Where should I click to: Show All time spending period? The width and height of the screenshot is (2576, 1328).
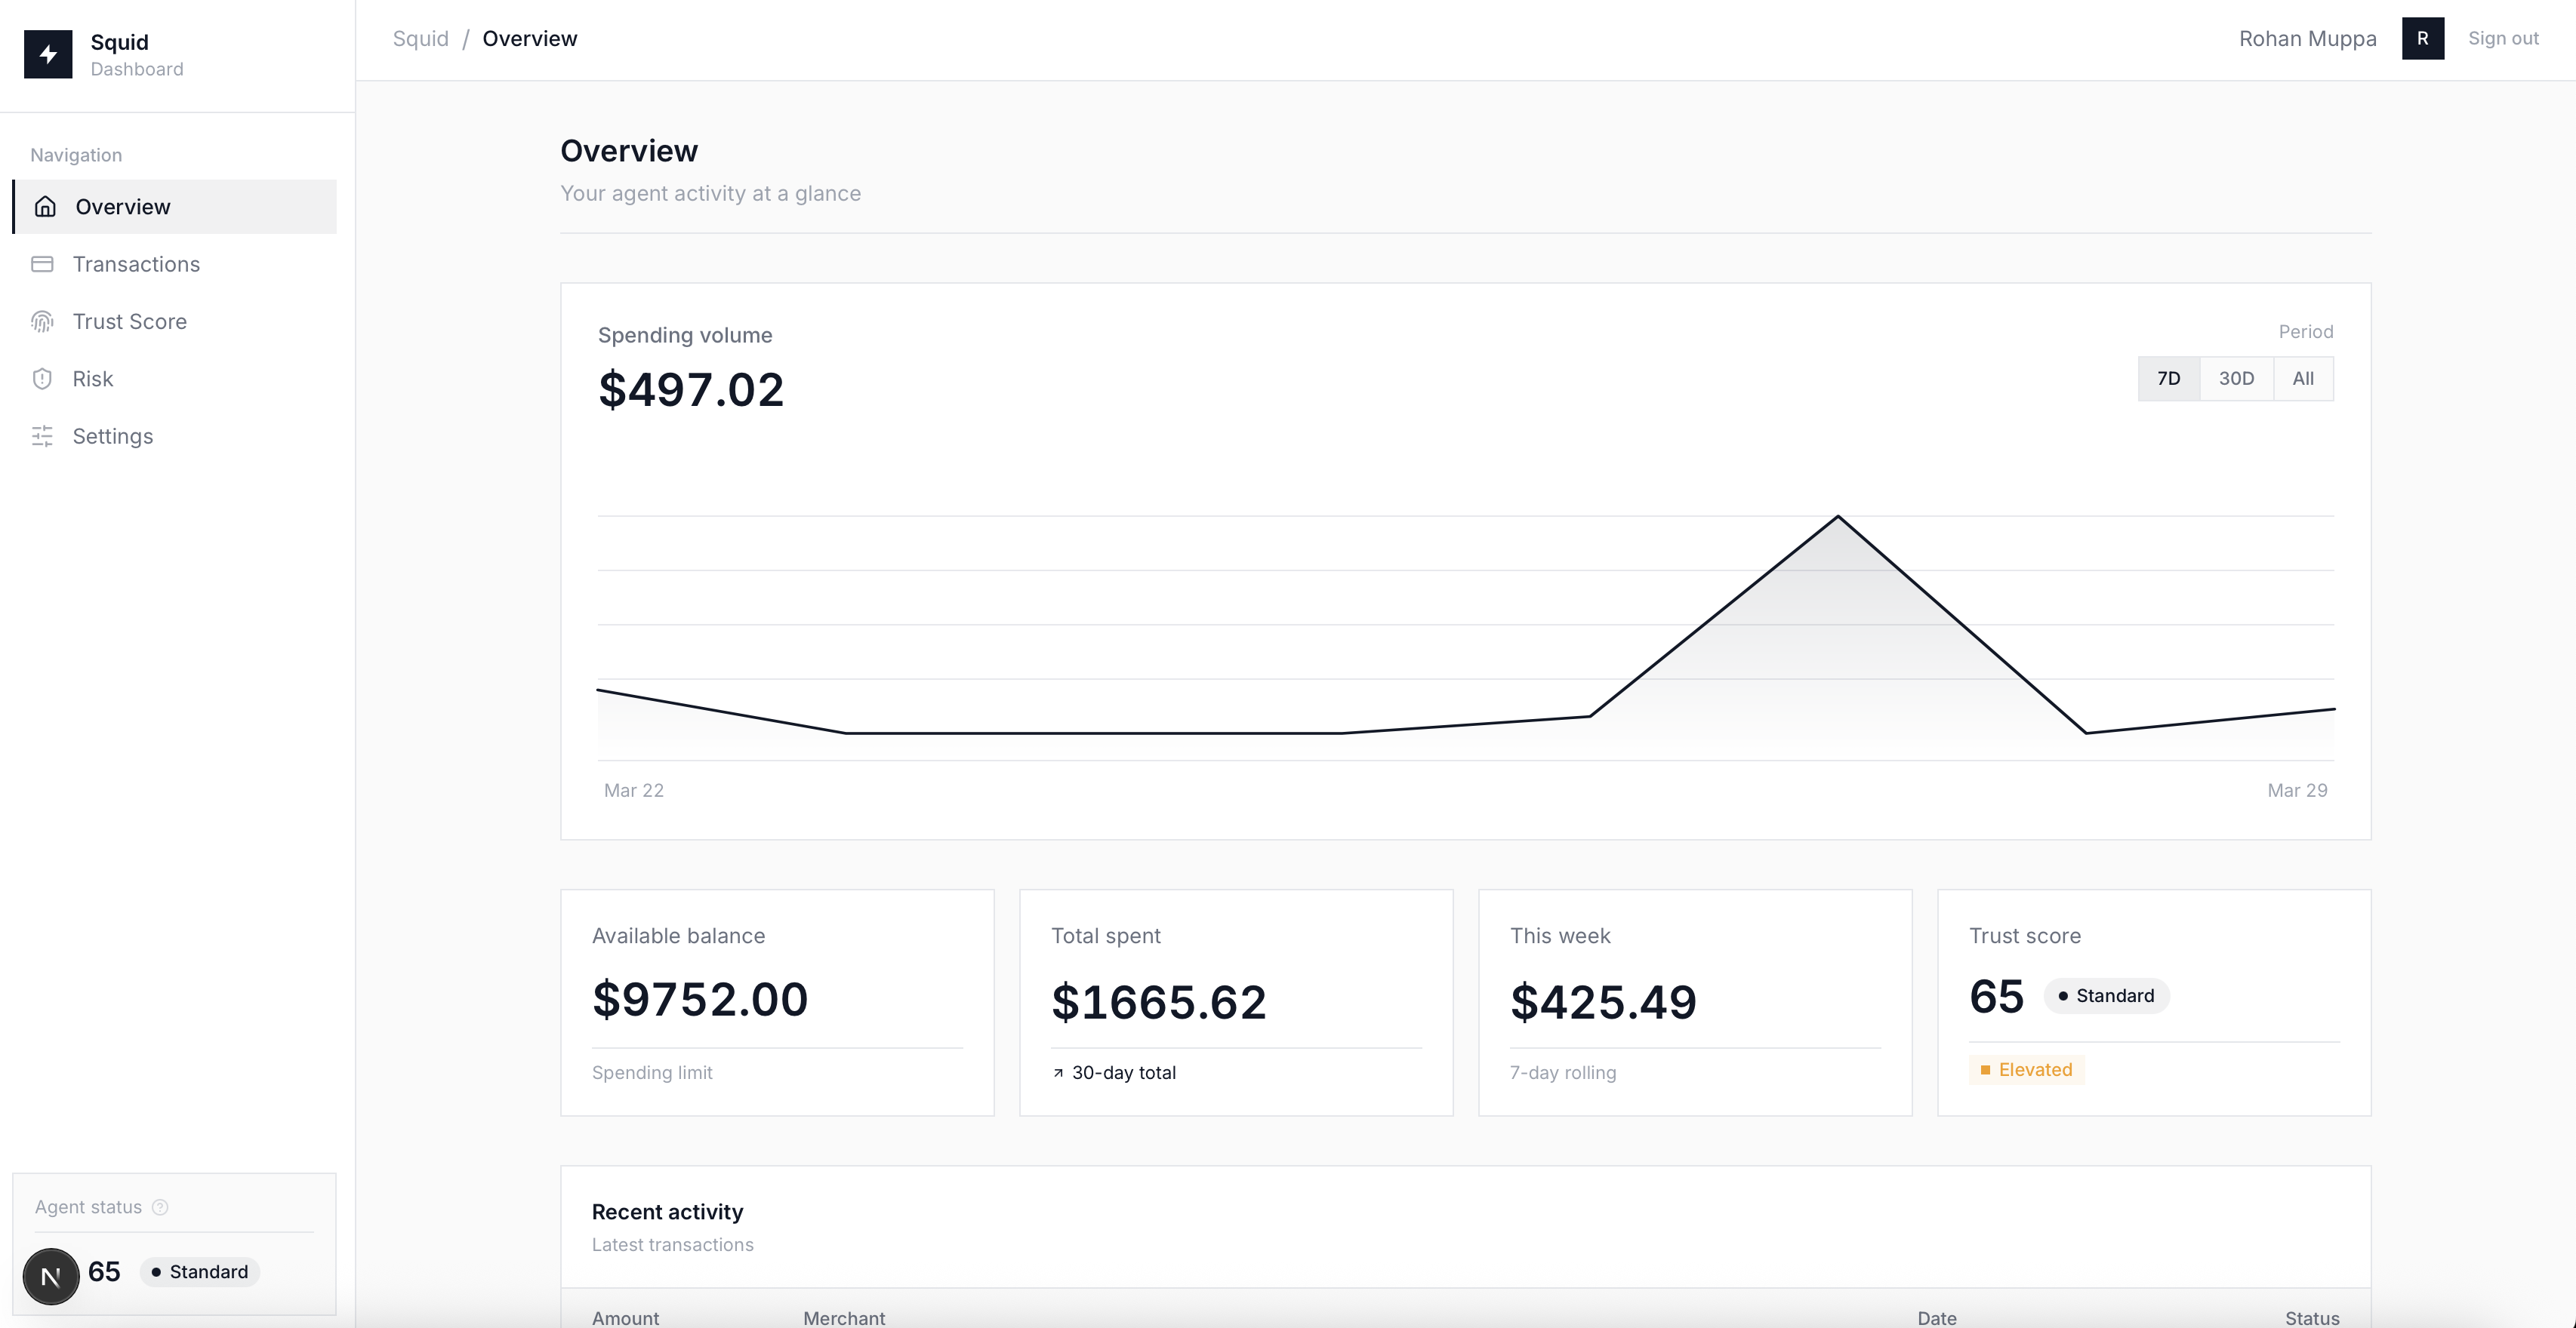(x=2303, y=379)
